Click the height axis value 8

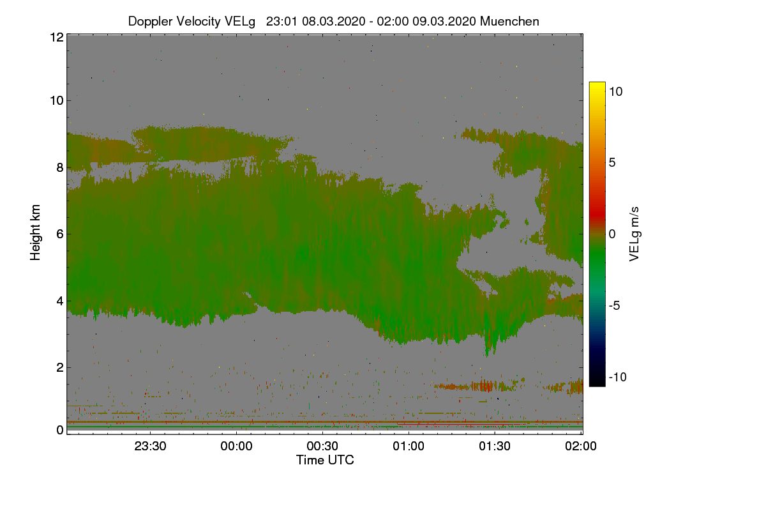tap(60, 167)
